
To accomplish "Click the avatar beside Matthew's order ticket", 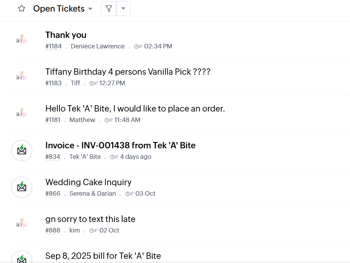I will tap(21, 113).
